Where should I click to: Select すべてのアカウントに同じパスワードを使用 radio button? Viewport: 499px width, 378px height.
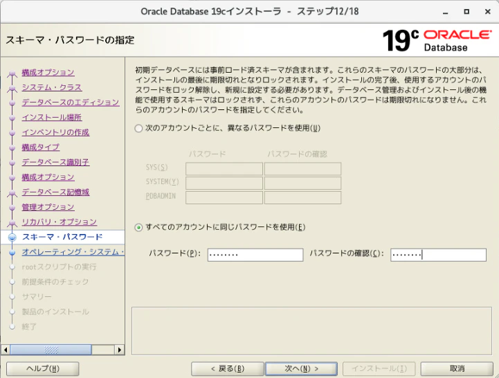pos(138,227)
